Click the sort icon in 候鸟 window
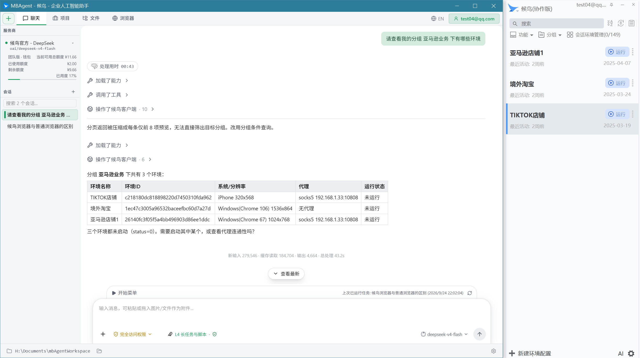The height and width of the screenshot is (358, 640). pos(610,23)
